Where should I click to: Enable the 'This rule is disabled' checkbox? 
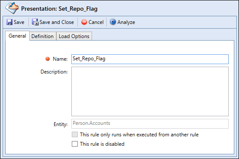click(75, 144)
